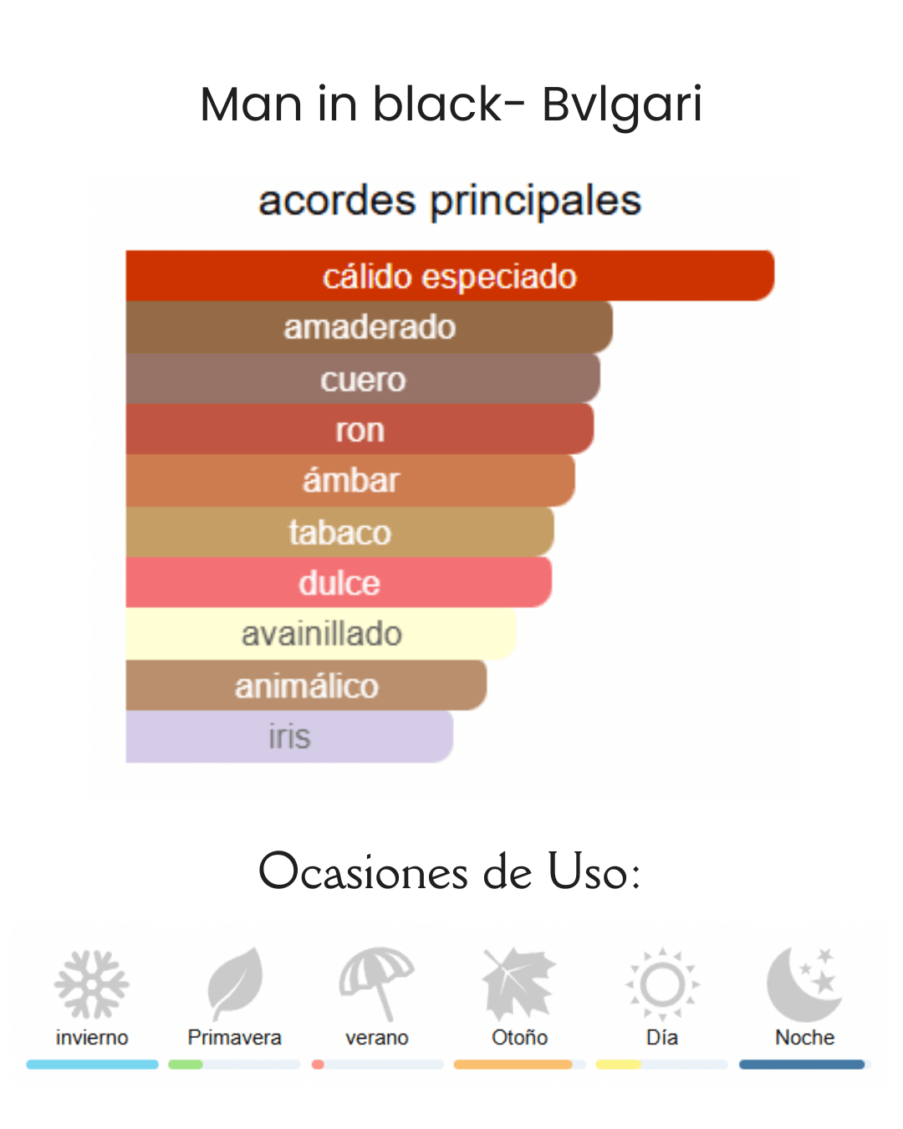This screenshot has width=903, height=1129.
Task: Click the cálido especiado accord bar
Action: [450, 276]
